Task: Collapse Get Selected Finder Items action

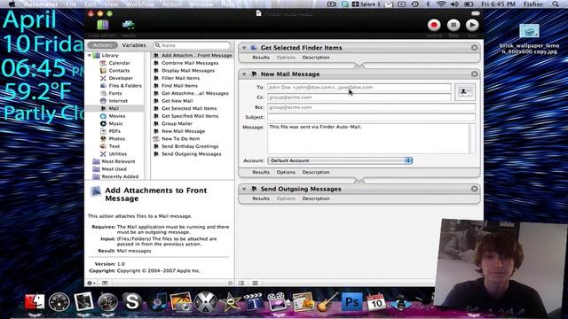Action: (244, 48)
